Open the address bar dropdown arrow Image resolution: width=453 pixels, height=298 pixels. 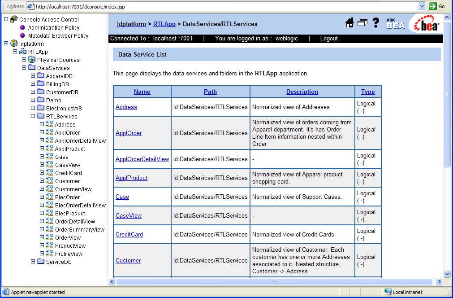coord(422,6)
